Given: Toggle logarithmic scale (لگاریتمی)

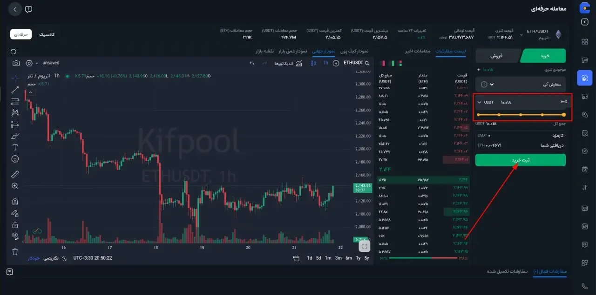Looking at the screenshot, I should point(51,258).
